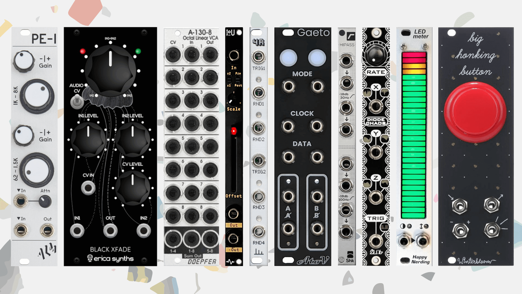Screen dimensions: 522x294
Task: Click the CV LEVEL knob
Action: pyautogui.click(x=132, y=188)
